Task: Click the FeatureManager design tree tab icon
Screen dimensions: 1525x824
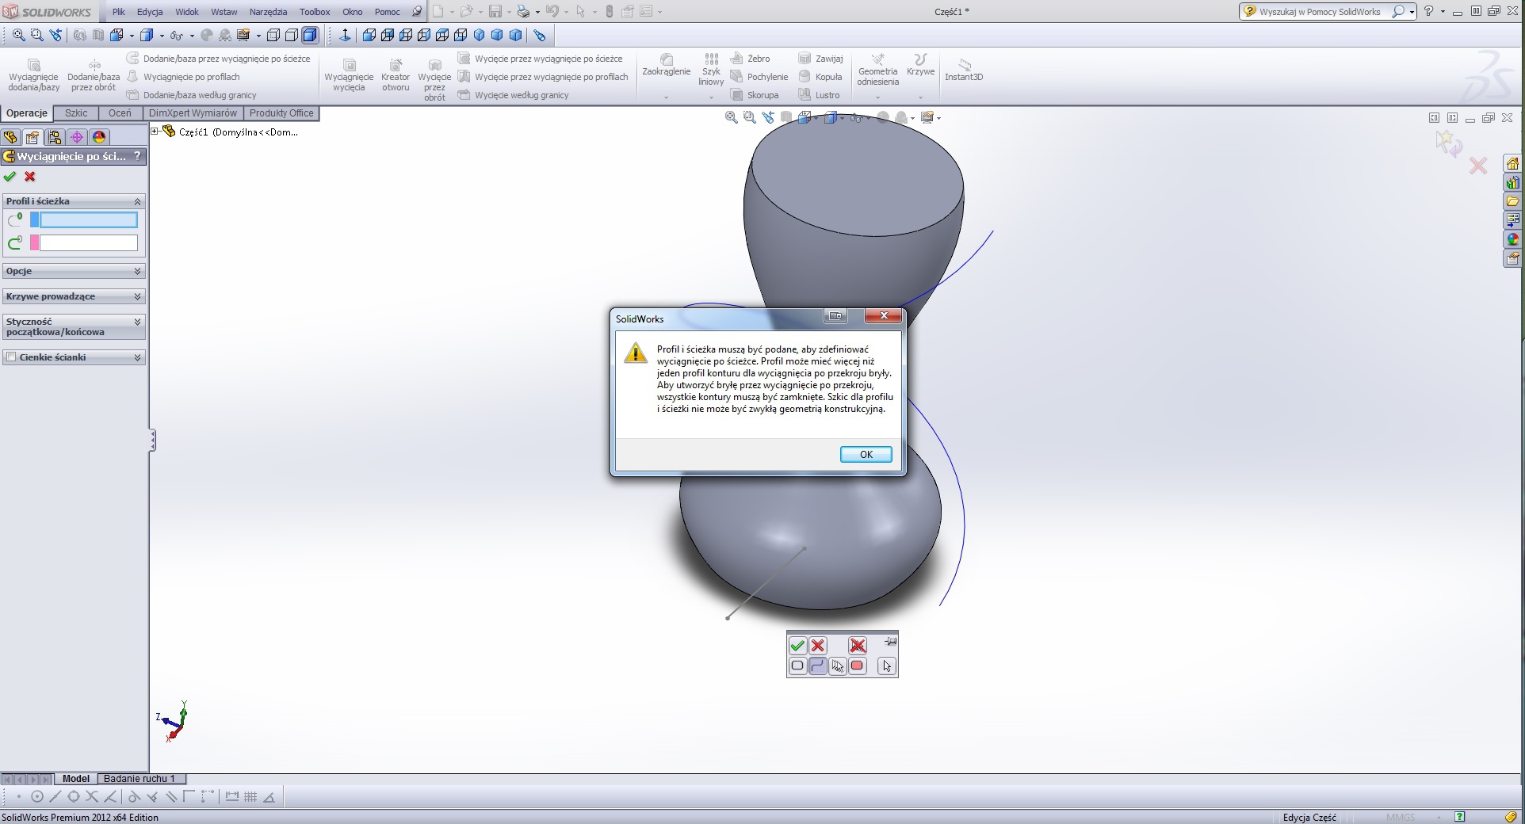Action: (11, 137)
